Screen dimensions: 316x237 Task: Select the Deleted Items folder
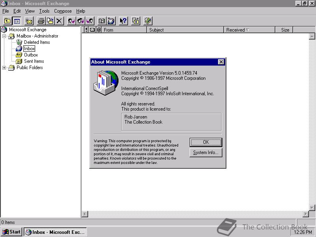click(37, 42)
